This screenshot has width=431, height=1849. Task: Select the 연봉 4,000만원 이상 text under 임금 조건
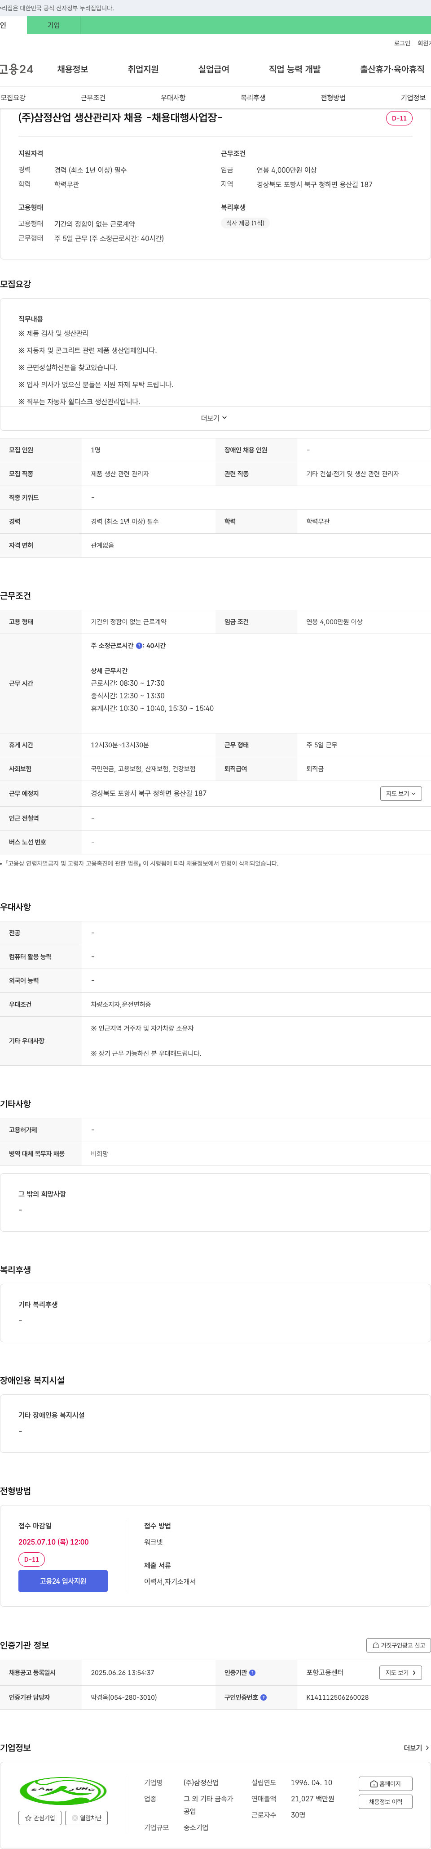(x=334, y=621)
